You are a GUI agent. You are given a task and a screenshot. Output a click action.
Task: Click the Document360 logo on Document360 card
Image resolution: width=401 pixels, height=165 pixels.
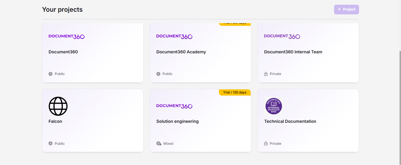(x=67, y=36)
